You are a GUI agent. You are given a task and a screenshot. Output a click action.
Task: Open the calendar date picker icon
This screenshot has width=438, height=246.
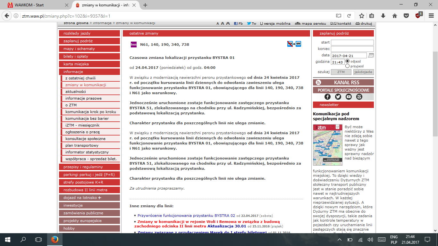tap(371, 55)
